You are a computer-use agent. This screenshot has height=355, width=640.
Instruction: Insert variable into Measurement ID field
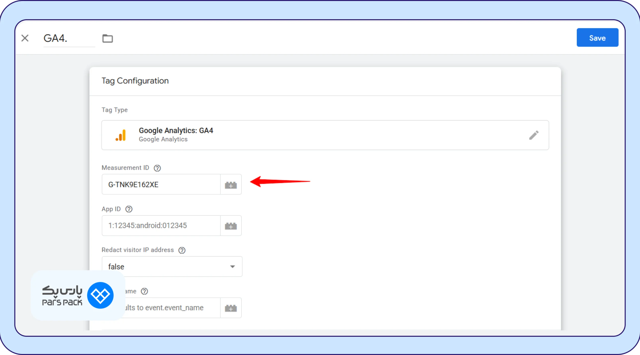(x=231, y=185)
